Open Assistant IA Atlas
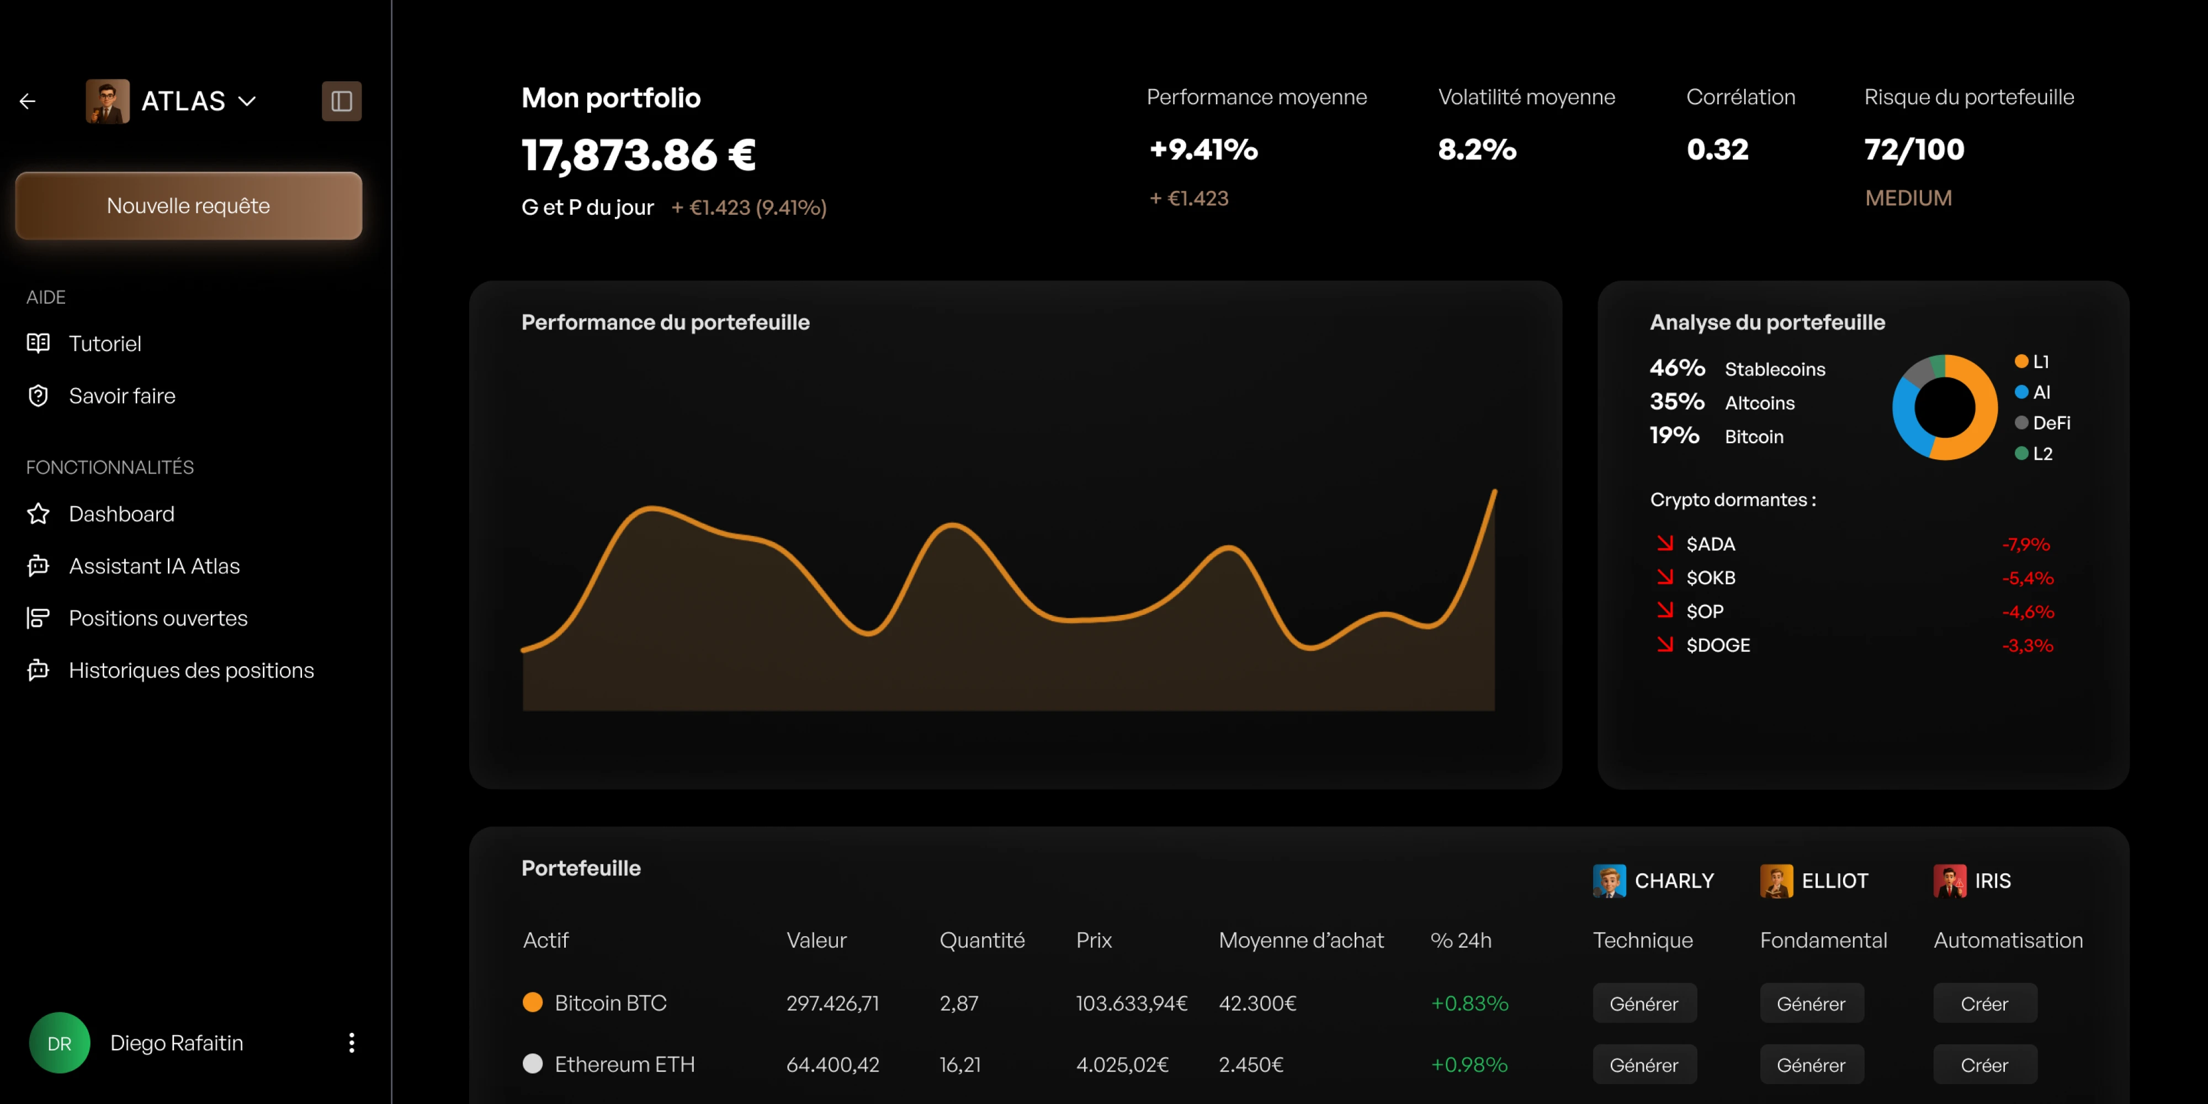This screenshot has width=2208, height=1104. tap(155, 566)
